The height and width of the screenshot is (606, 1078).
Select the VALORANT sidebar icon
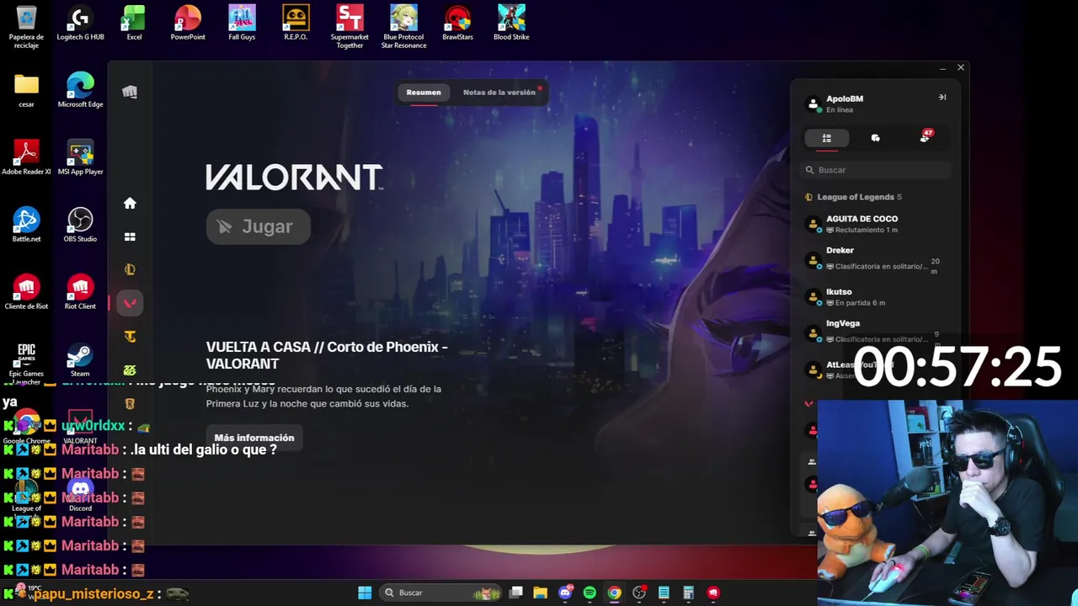[x=130, y=303]
